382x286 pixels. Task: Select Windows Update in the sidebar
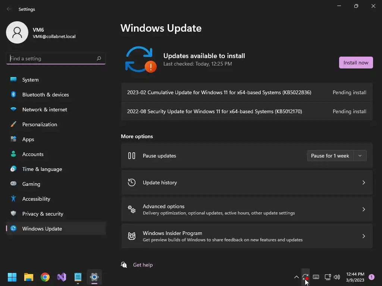pyautogui.click(x=56, y=229)
